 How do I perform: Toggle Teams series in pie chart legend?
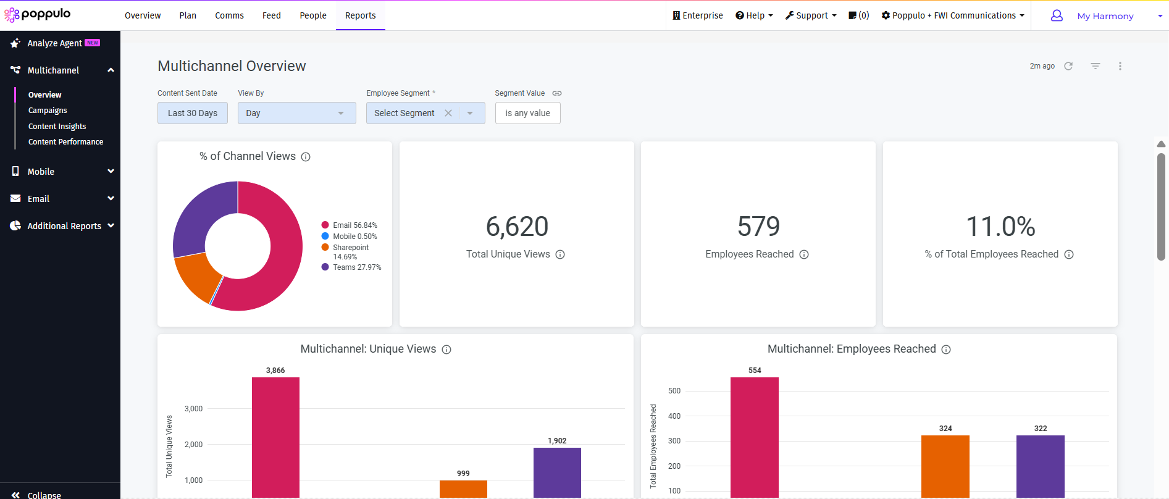pyautogui.click(x=351, y=267)
